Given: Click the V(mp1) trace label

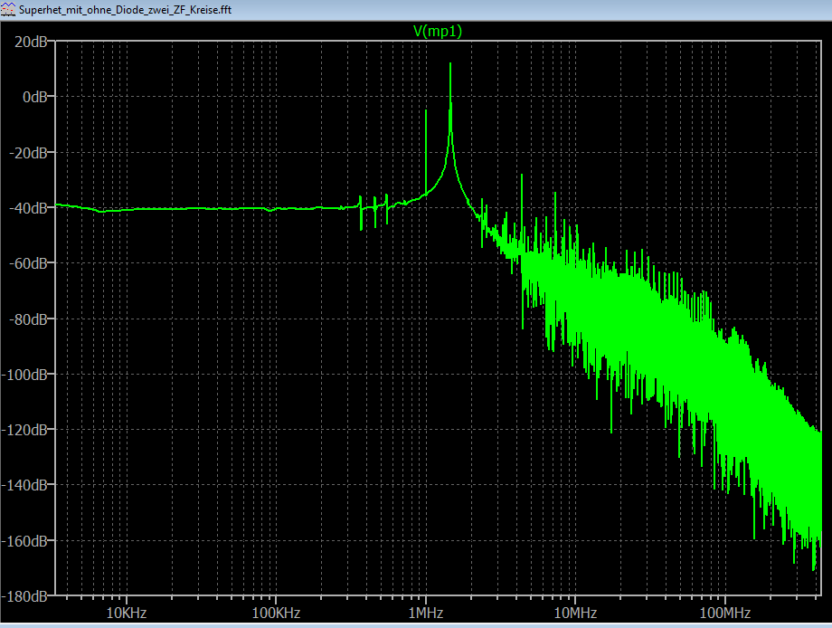Looking at the screenshot, I should coord(438,30).
